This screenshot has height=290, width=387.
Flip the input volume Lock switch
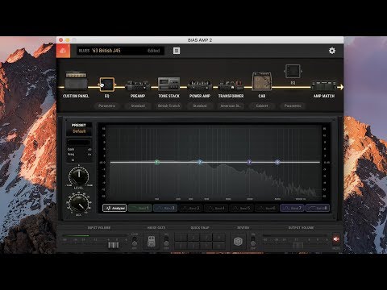coord(135,241)
